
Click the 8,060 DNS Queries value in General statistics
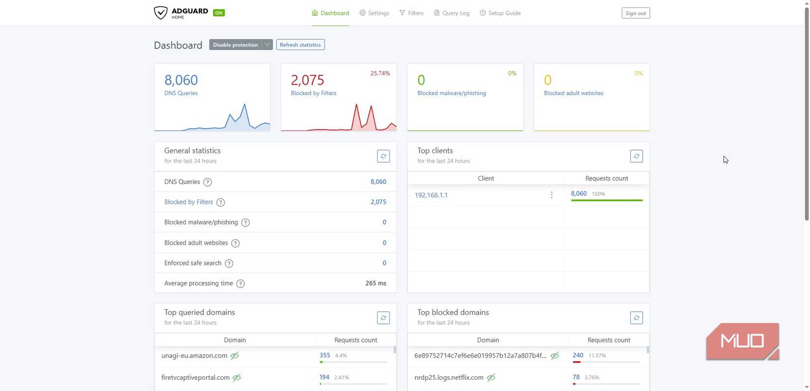(x=378, y=182)
